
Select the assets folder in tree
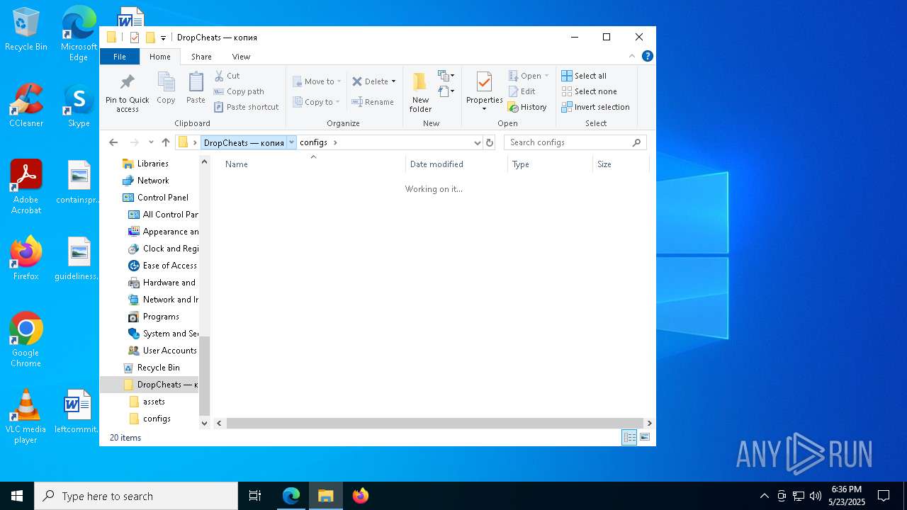point(154,402)
